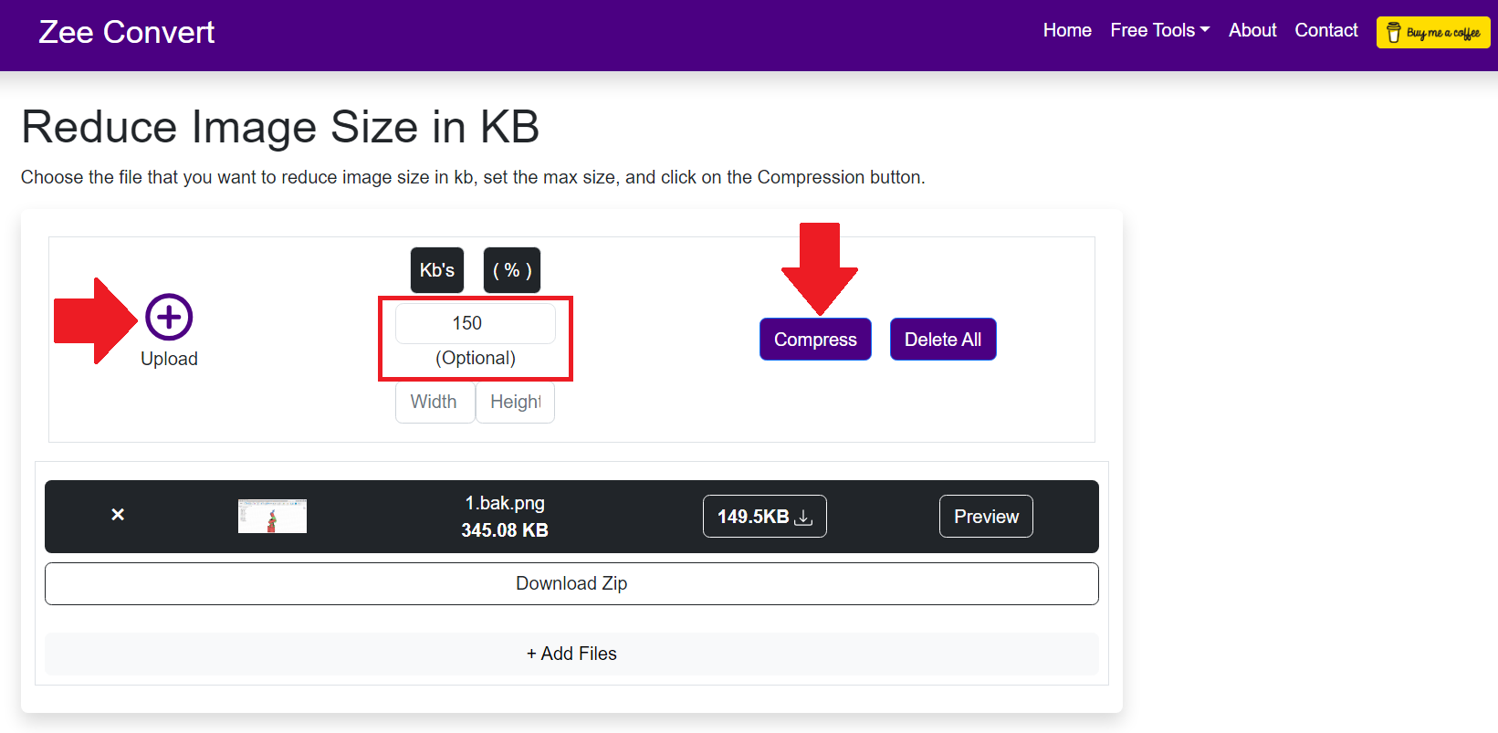This screenshot has width=1498, height=733.
Task: Download the 149.5KB compressed file
Action: [x=764, y=517]
